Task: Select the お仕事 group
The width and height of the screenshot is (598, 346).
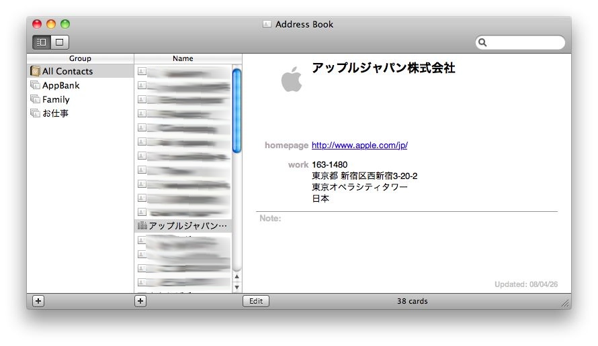Action: click(x=81, y=113)
